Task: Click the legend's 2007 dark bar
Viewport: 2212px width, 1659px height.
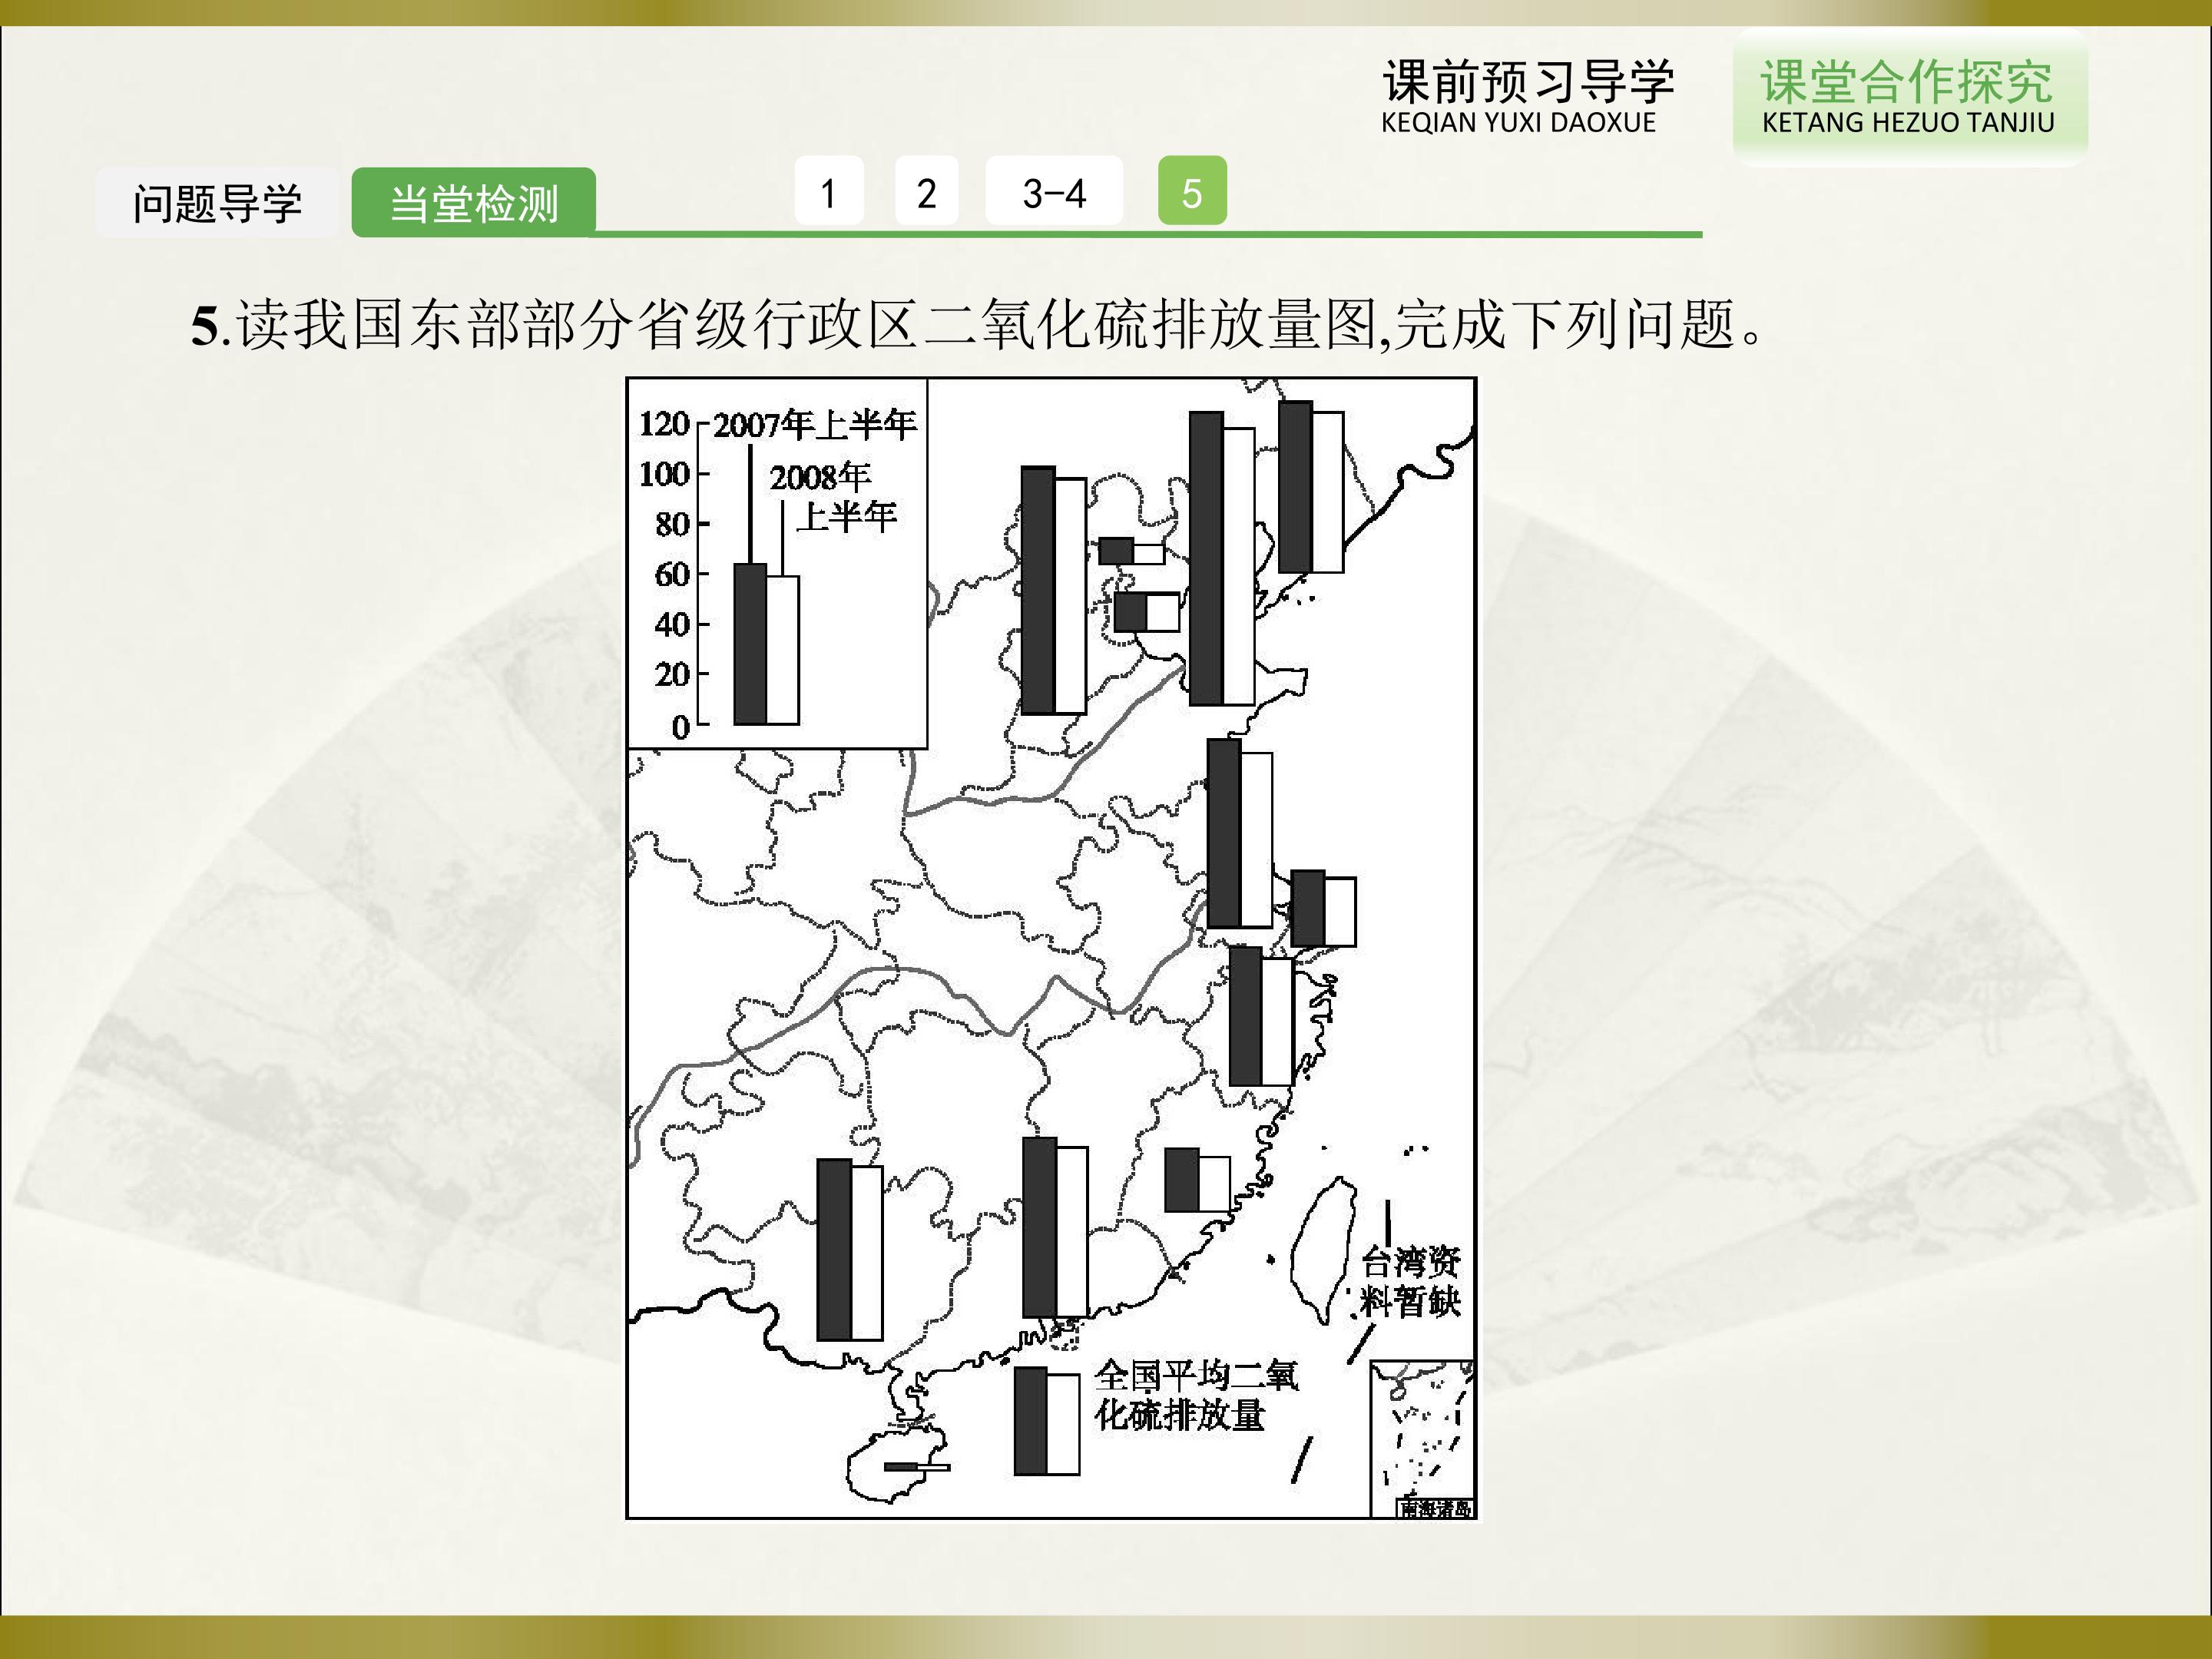Action: pyautogui.click(x=750, y=644)
